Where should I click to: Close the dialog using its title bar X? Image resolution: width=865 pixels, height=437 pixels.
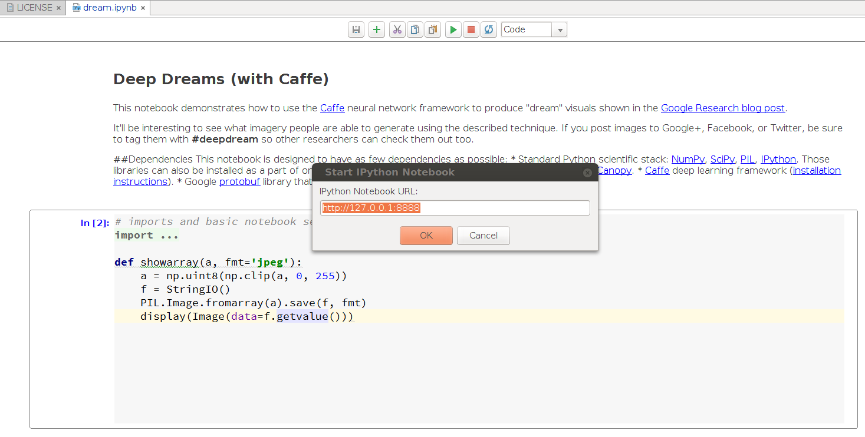[x=587, y=173]
